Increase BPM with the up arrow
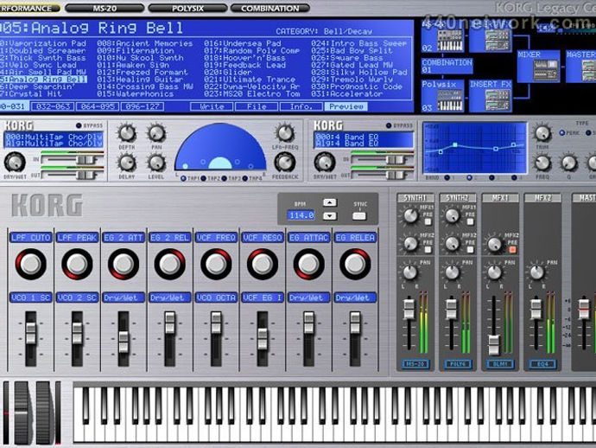The image size is (596, 448). click(330, 202)
